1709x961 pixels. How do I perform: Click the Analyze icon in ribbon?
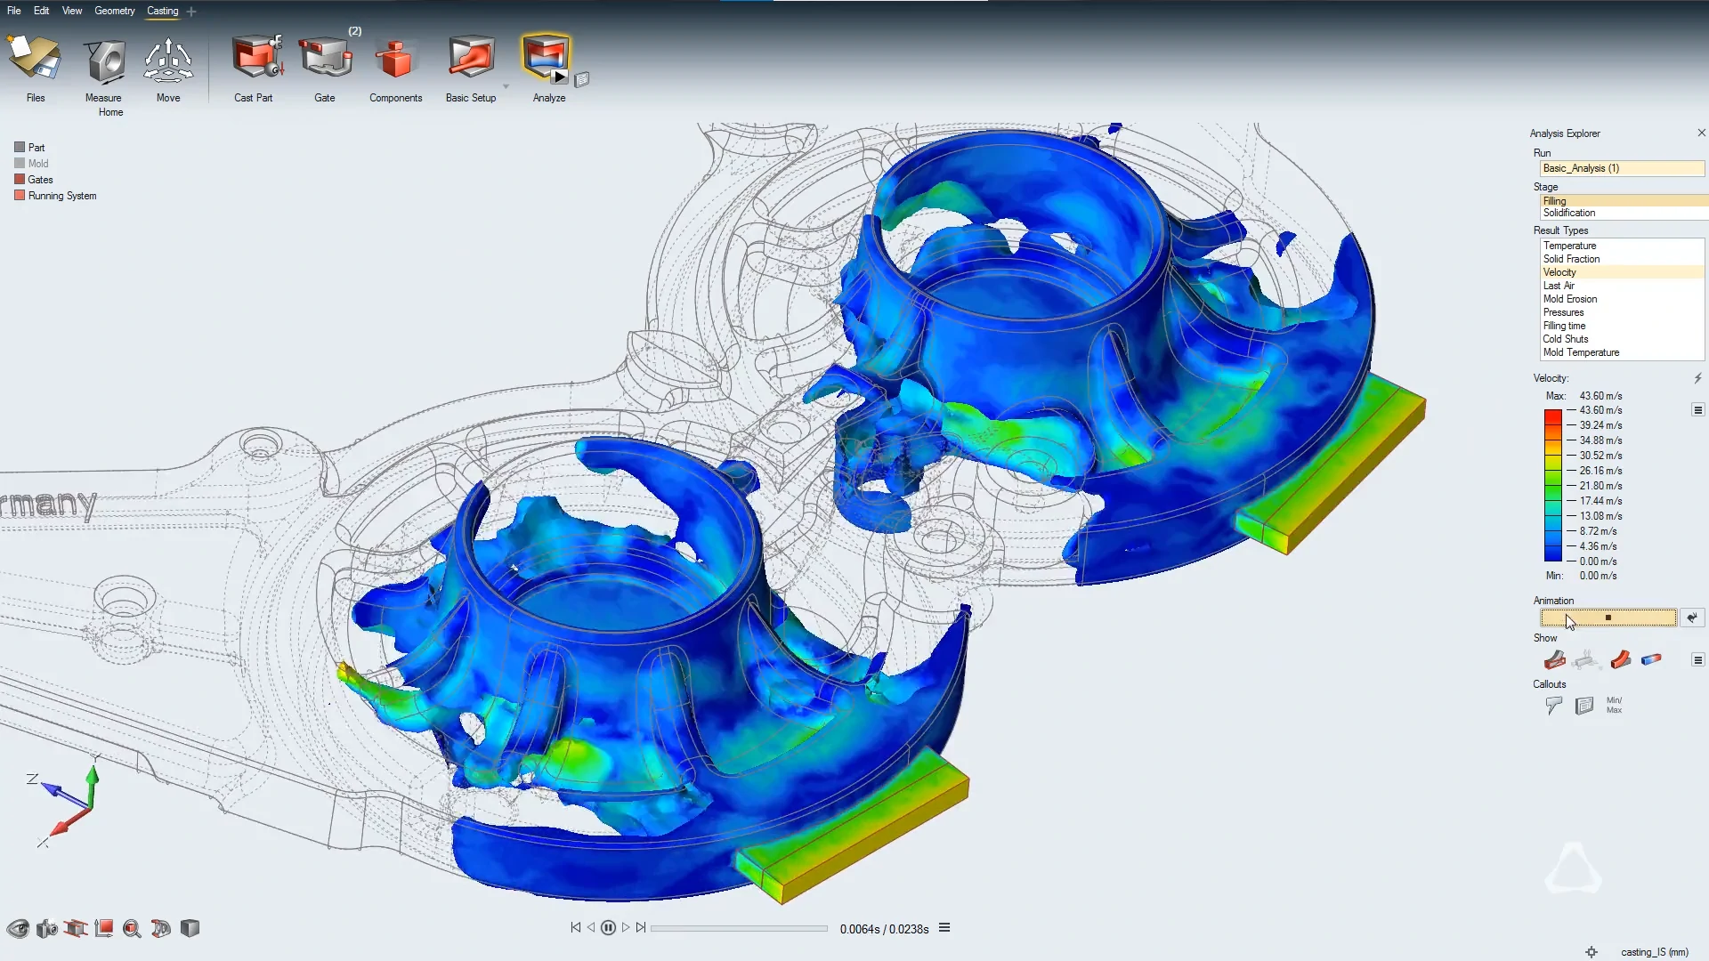click(546, 59)
